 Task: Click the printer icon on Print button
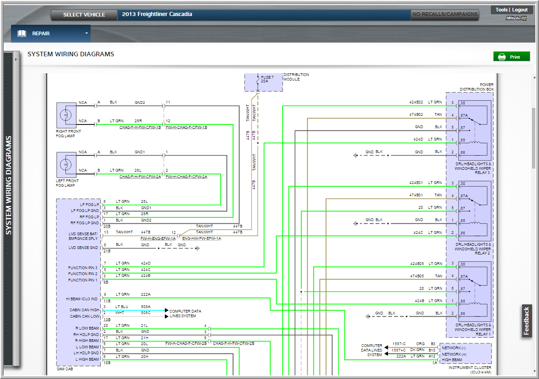pyautogui.click(x=501, y=57)
